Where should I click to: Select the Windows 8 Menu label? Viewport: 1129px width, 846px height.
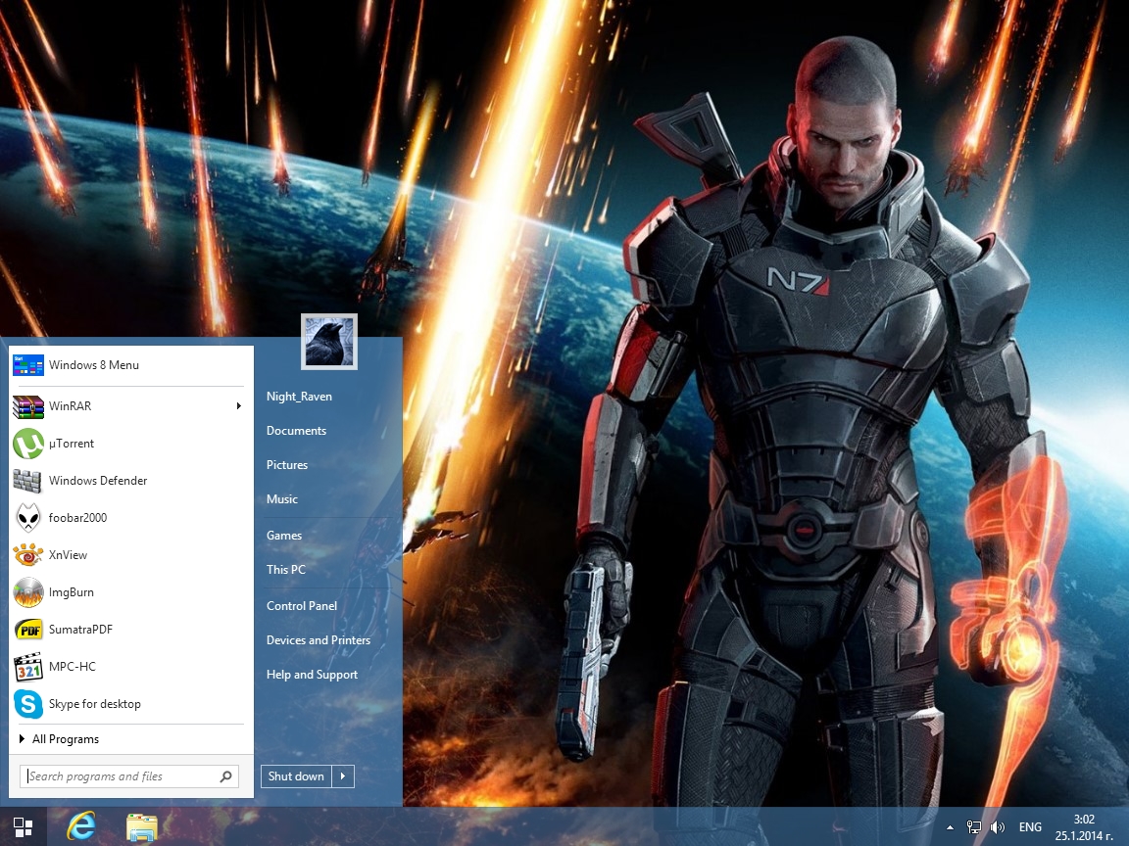pyautogui.click(x=94, y=364)
